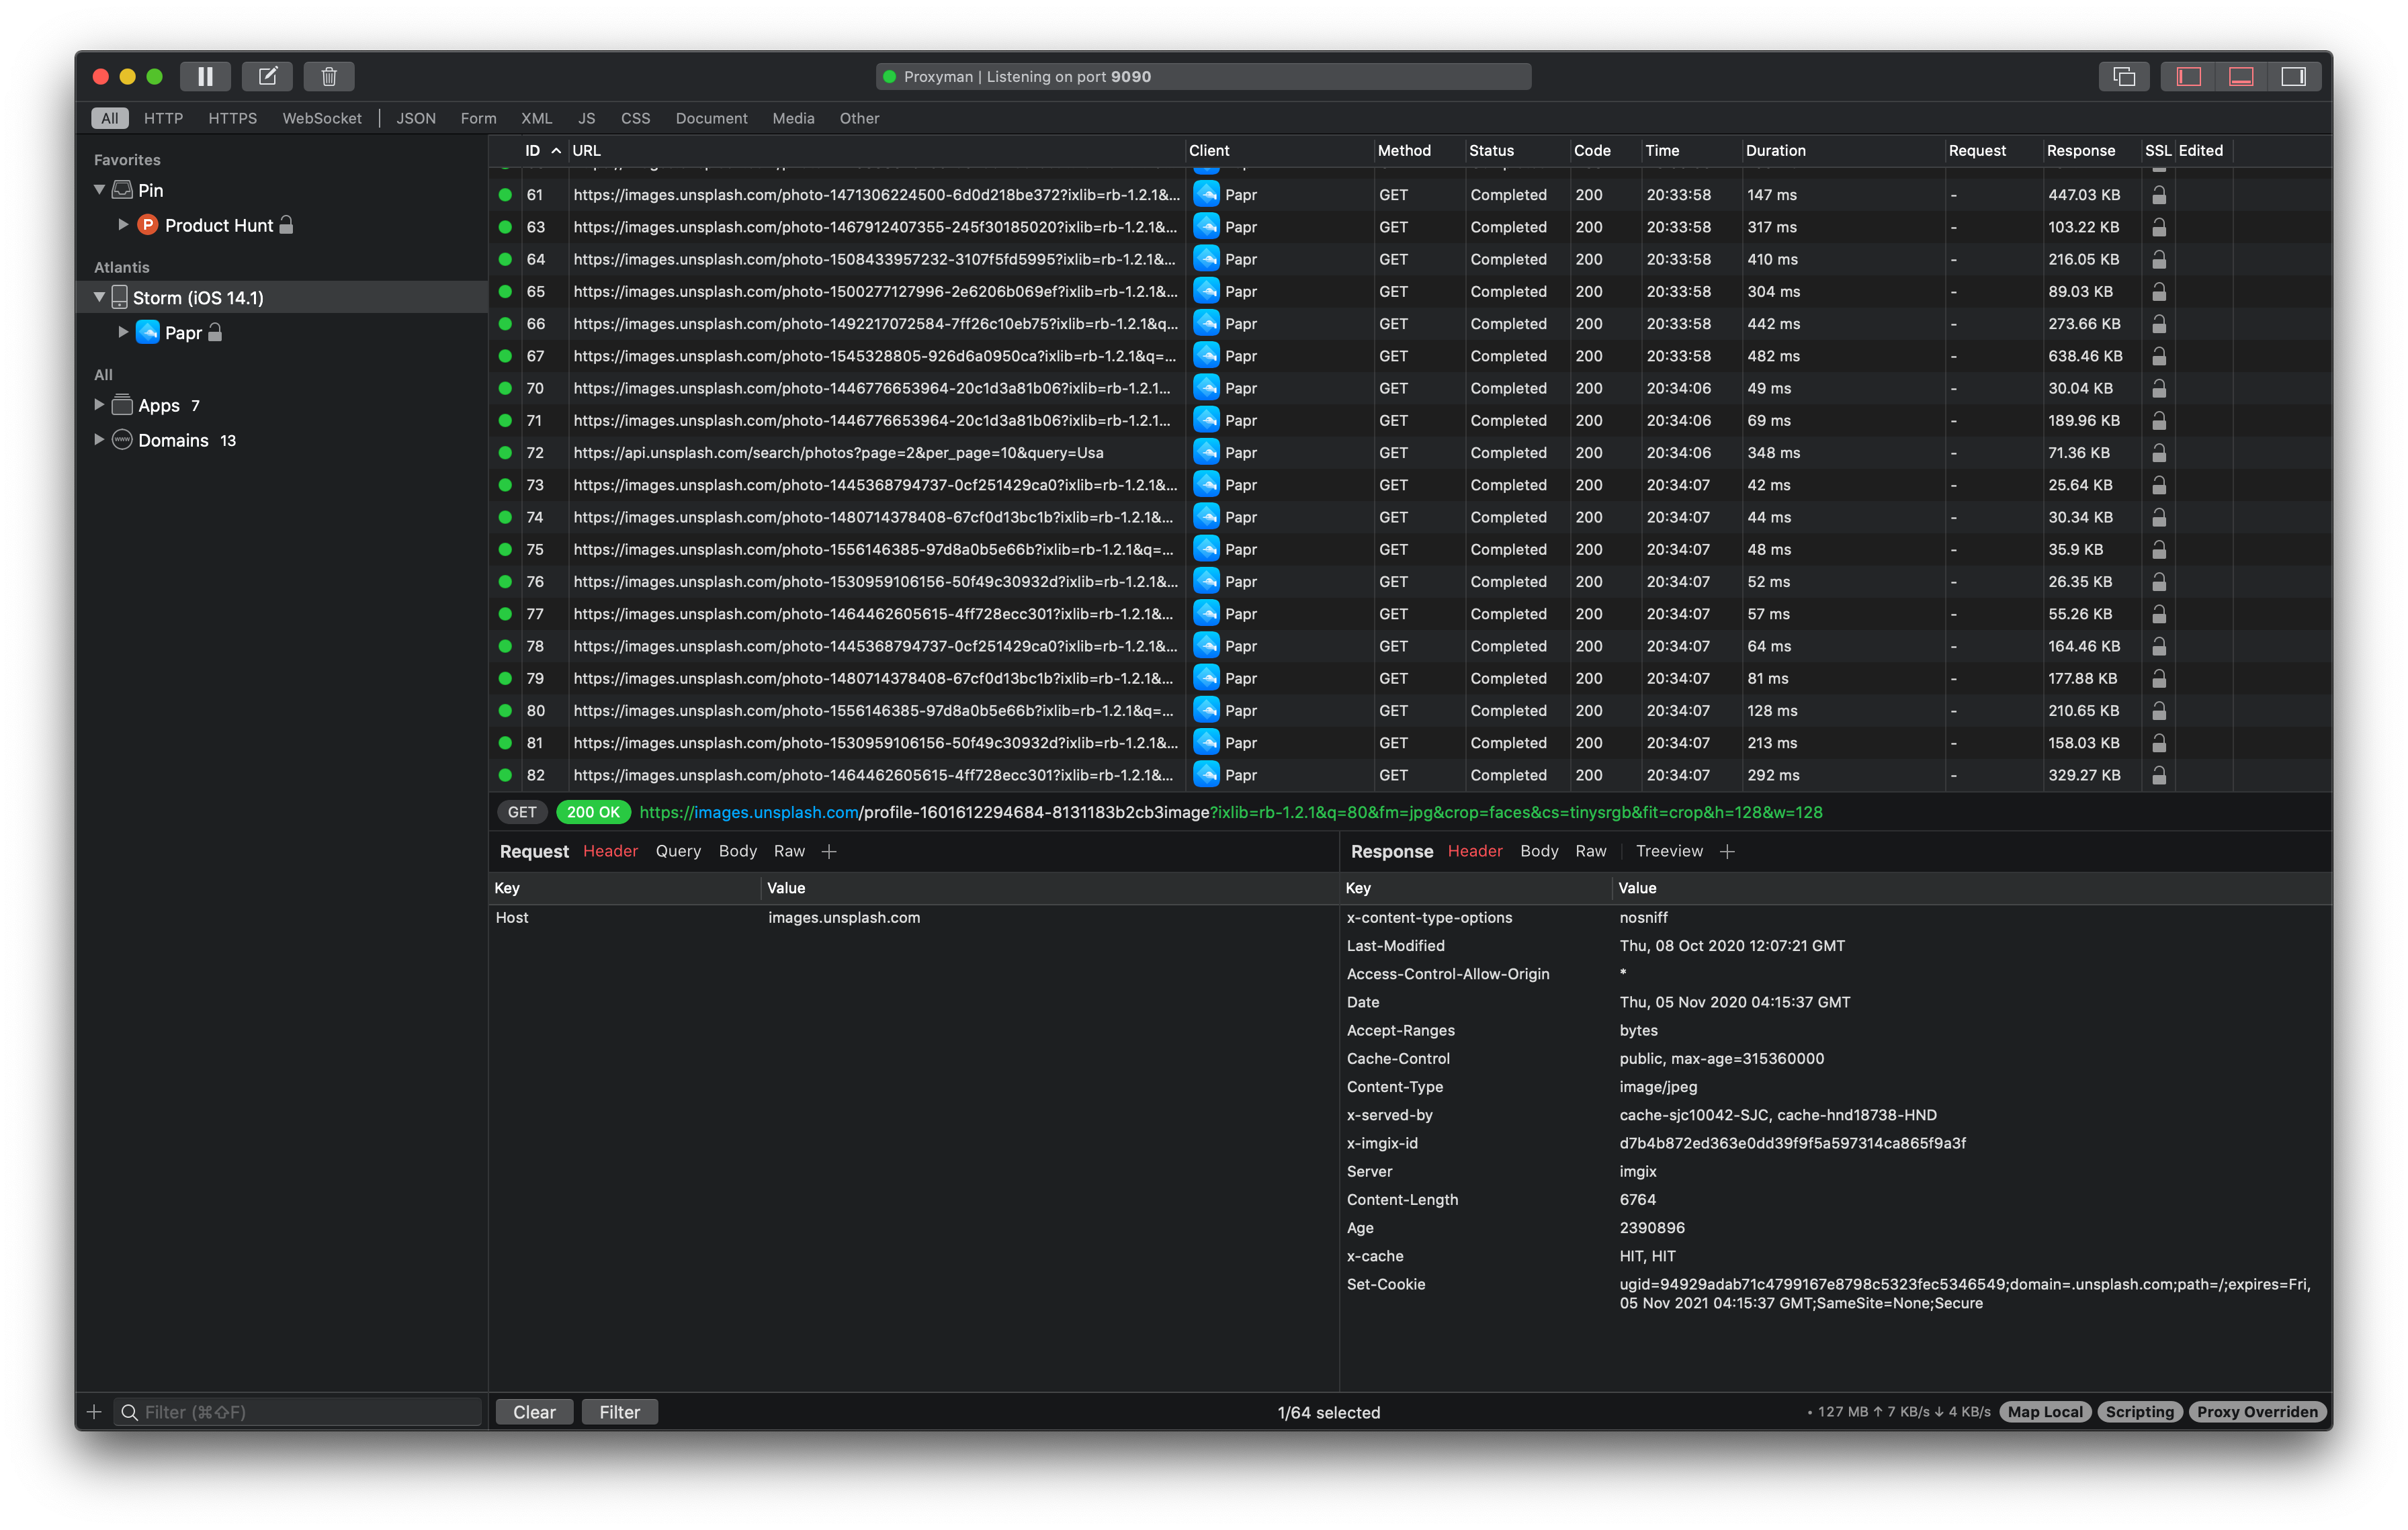The image size is (2408, 1530).
Task: Open the compose new request icon
Action: pos(267,76)
